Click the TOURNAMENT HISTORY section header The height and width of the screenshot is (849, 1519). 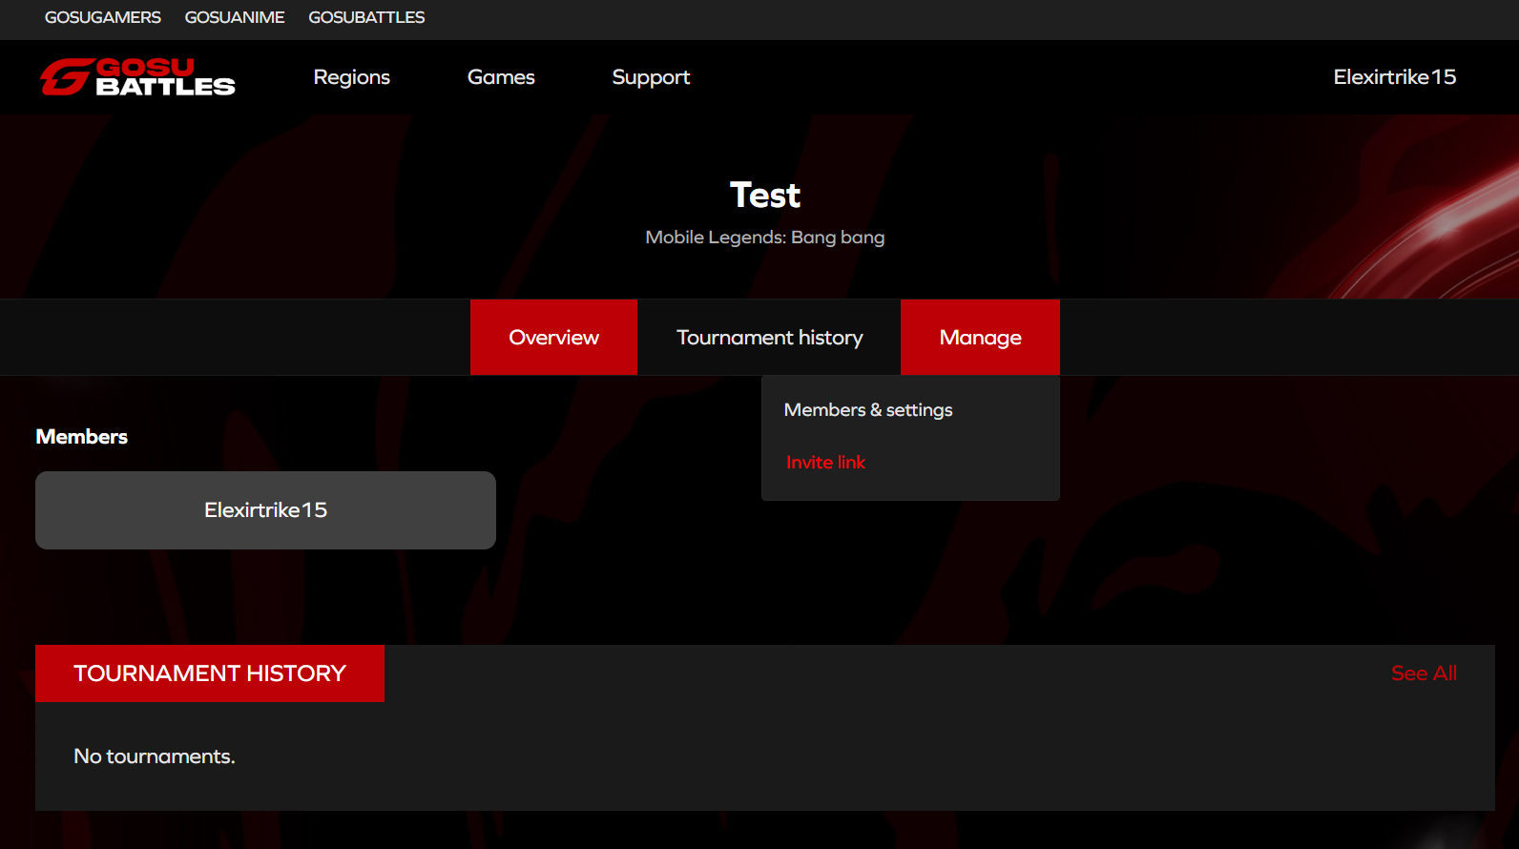(210, 673)
